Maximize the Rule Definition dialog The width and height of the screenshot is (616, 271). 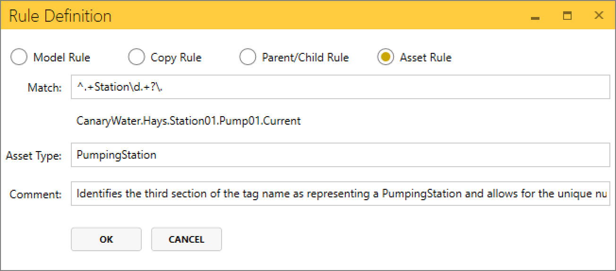pyautogui.click(x=567, y=16)
